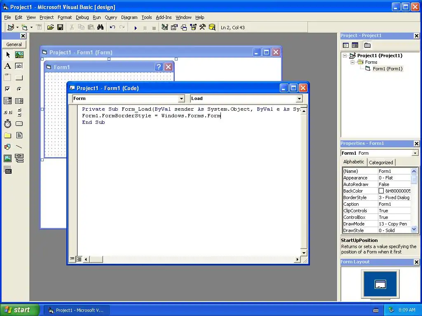422x316 pixels.
Task: Open the Project Explorer from the toolbar
Action: click(x=165, y=28)
